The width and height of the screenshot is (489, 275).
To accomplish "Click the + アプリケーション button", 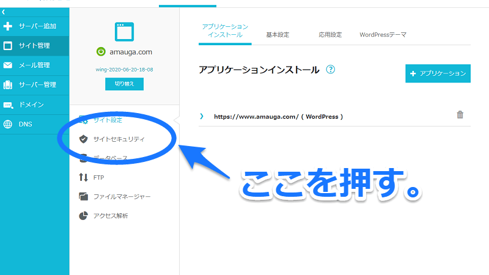I will [438, 73].
